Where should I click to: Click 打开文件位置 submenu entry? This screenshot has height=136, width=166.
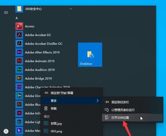pos(132,118)
